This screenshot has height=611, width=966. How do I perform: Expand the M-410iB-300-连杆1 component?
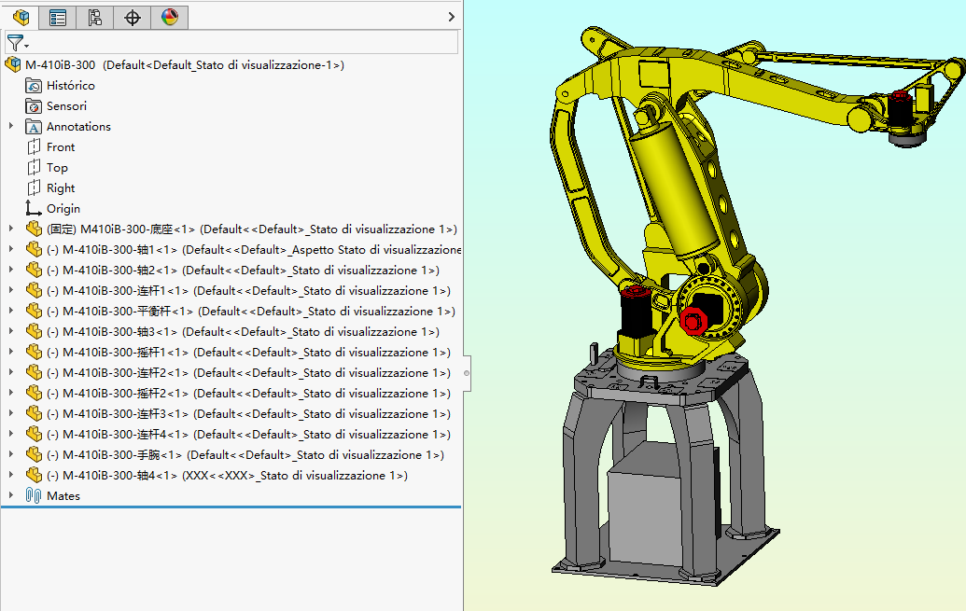click(x=11, y=290)
